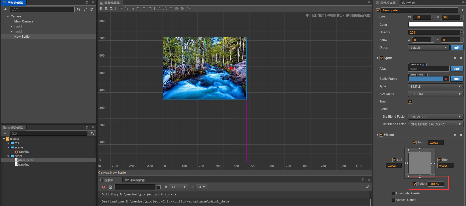Image resolution: width=466 pixels, height=206 pixels.
Task: Align selected nodes to horizontal center
Action: coord(144,9)
